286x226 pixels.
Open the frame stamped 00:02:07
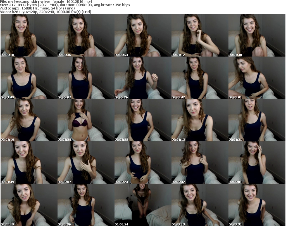(86, 78)
